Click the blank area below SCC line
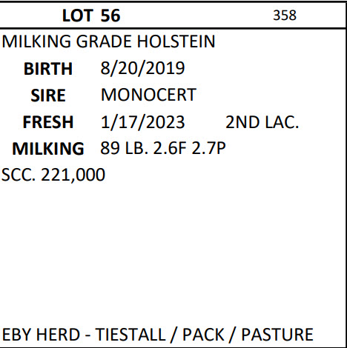The image size is (347, 348). pyautogui.click(x=173, y=254)
